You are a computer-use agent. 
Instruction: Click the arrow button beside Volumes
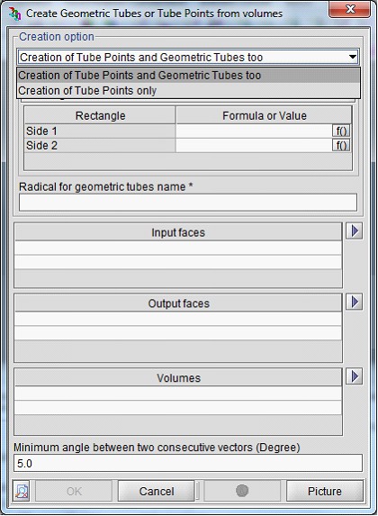tap(355, 376)
